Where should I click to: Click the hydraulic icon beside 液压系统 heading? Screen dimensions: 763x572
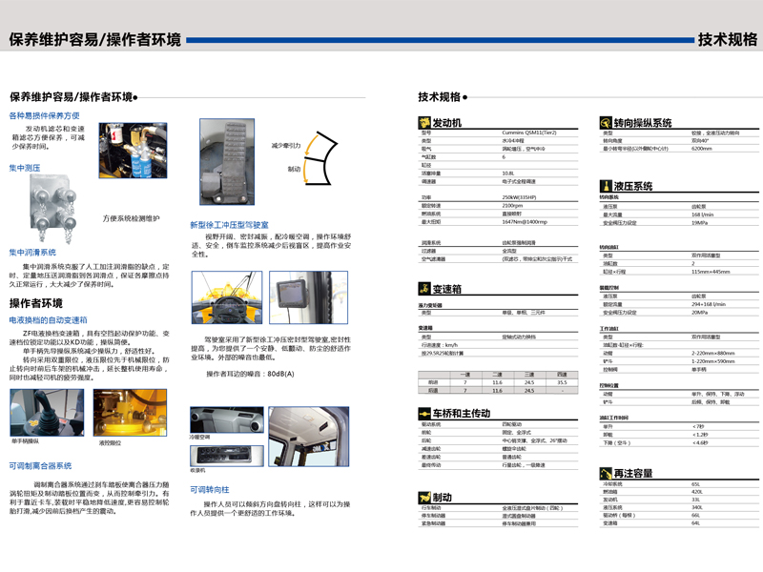605,186
